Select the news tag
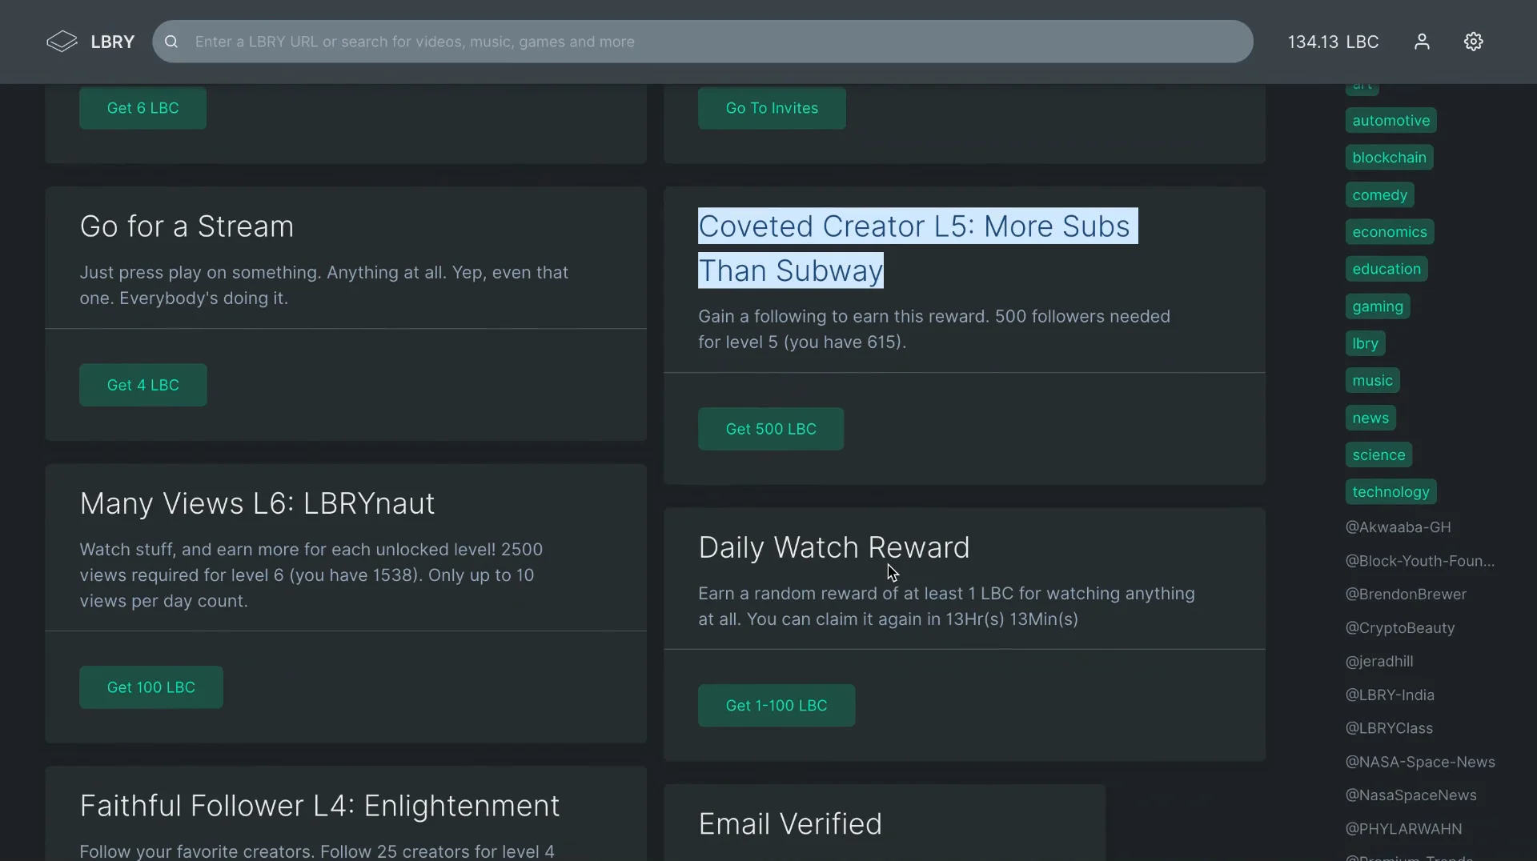 (1370, 418)
